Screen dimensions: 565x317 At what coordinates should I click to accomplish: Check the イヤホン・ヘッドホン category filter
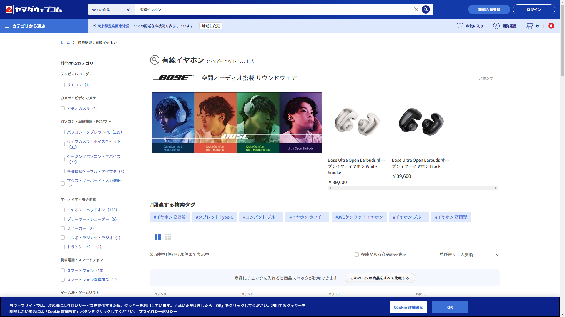pos(63,210)
